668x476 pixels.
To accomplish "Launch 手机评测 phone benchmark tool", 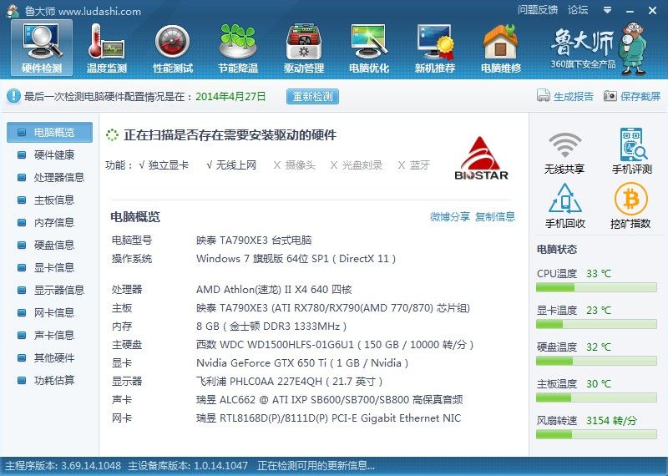I will [x=632, y=151].
